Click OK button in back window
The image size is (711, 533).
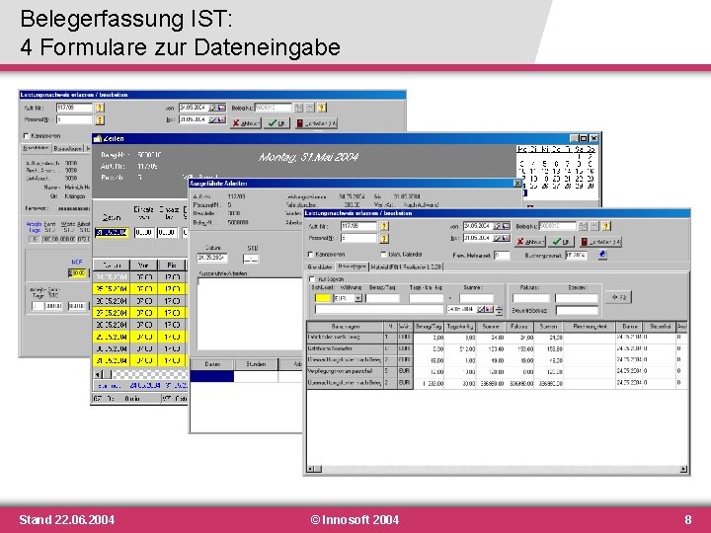pos(277,122)
